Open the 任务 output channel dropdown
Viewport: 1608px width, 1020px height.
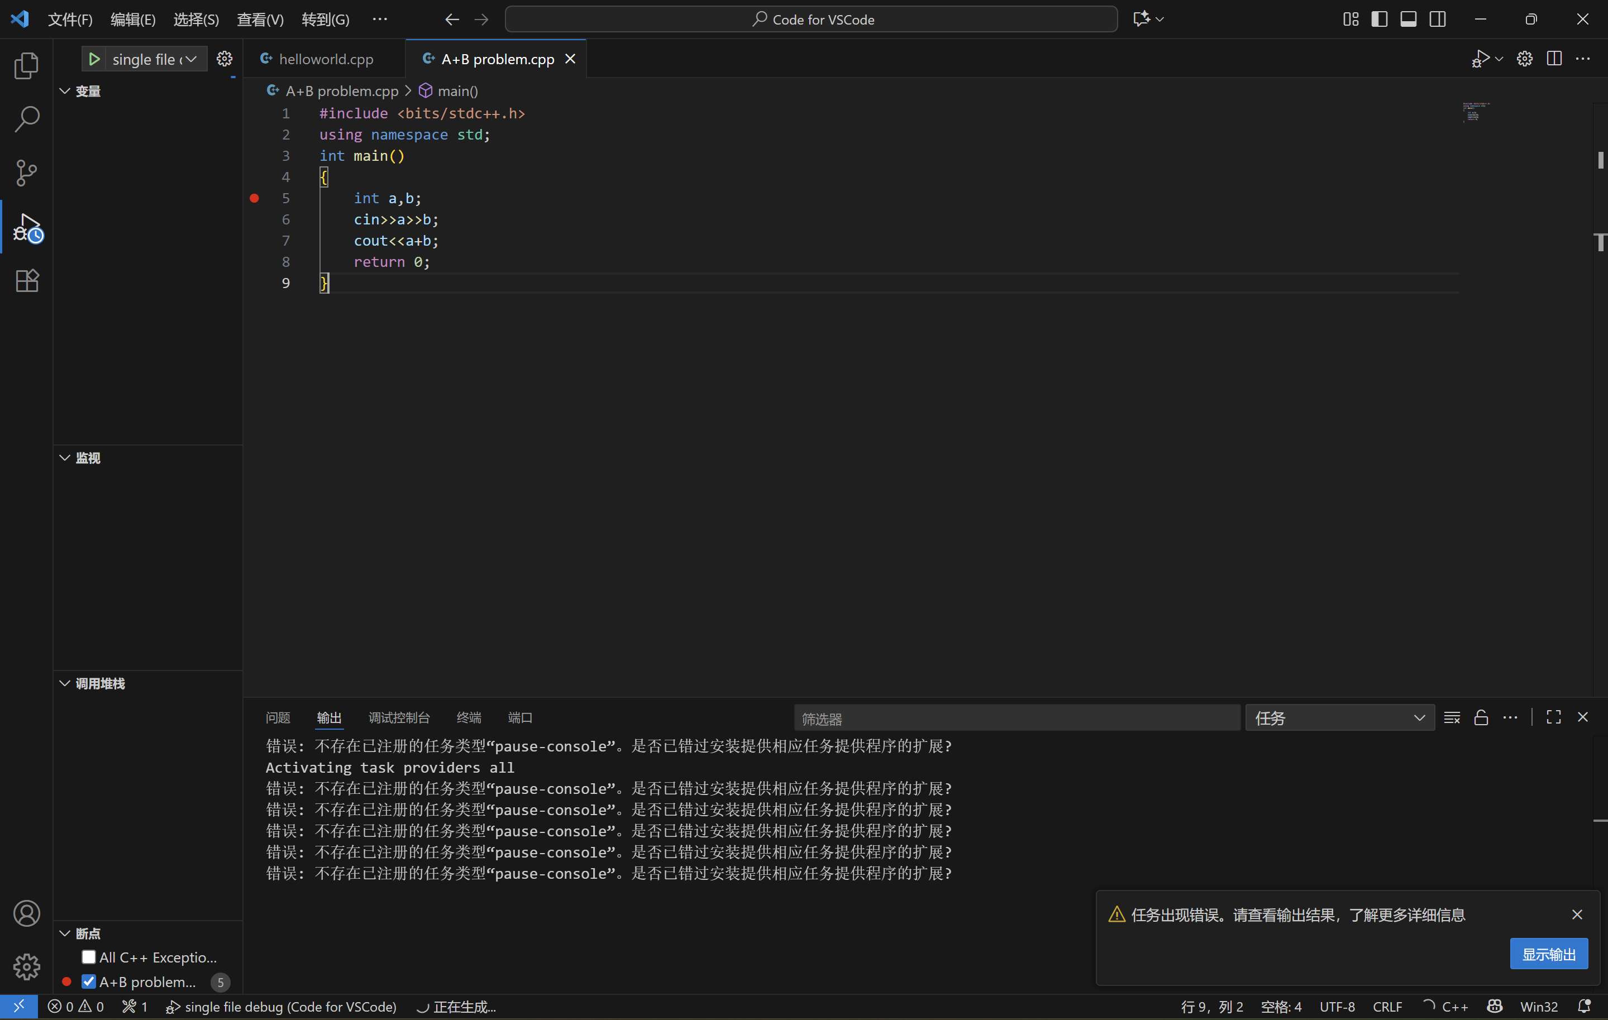[x=1339, y=717]
